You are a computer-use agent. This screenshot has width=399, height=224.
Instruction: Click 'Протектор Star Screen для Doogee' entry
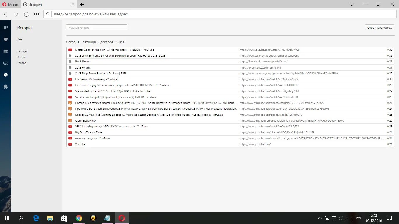[x=230, y=109]
